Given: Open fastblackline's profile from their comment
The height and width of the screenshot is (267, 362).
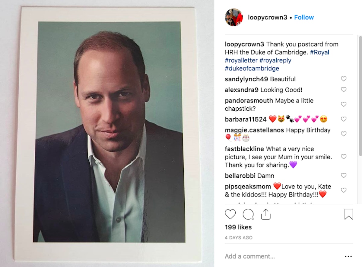Looking at the screenshot, I should (243, 149).
